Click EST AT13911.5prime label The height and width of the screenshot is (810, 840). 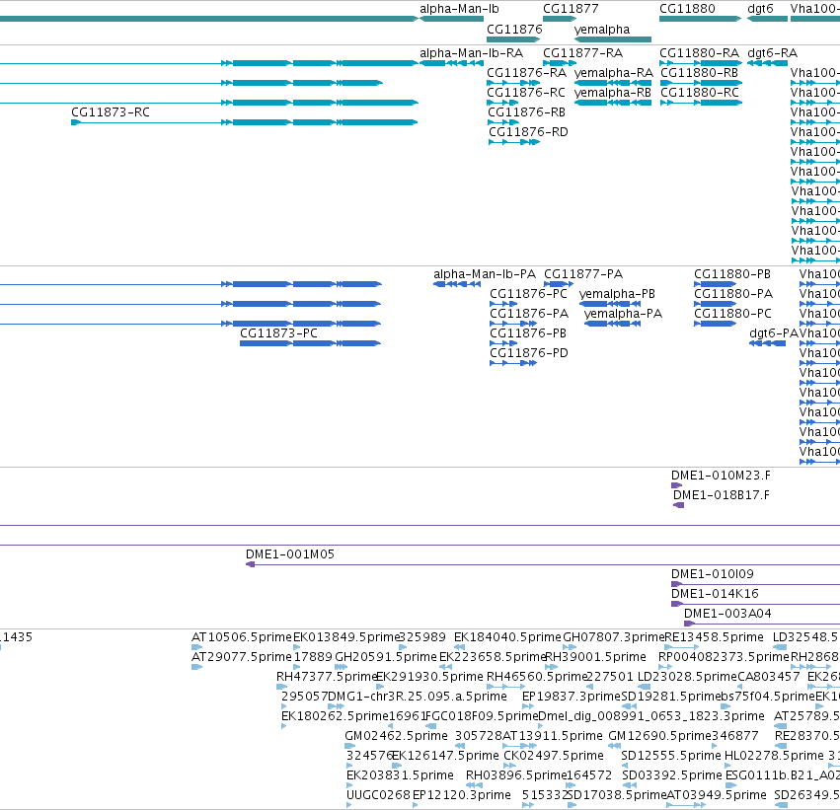[x=553, y=736]
